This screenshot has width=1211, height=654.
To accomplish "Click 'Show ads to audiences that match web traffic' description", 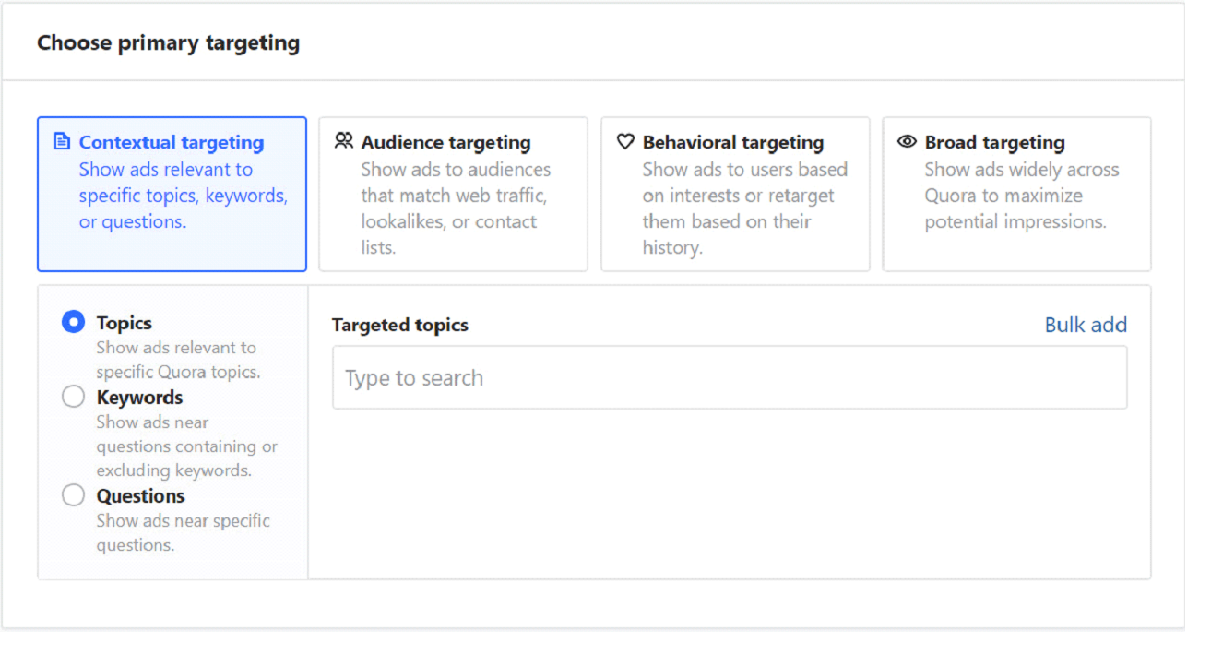I will point(456,208).
